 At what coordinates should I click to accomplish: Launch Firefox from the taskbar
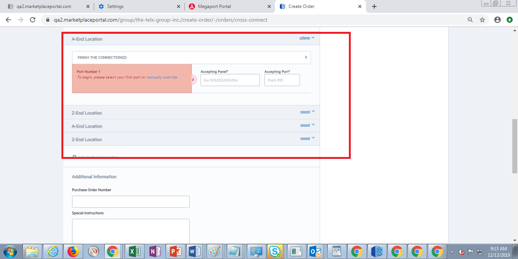point(73,251)
